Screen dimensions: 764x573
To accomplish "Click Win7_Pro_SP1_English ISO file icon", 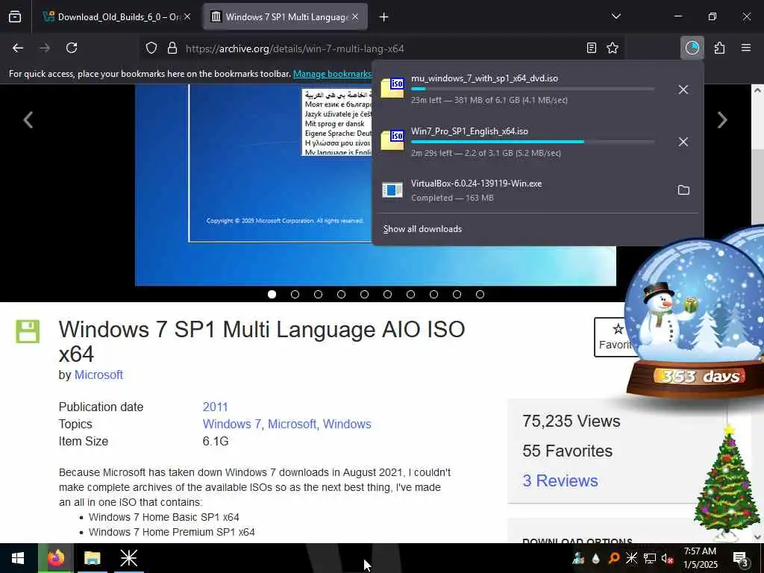I will click(392, 140).
